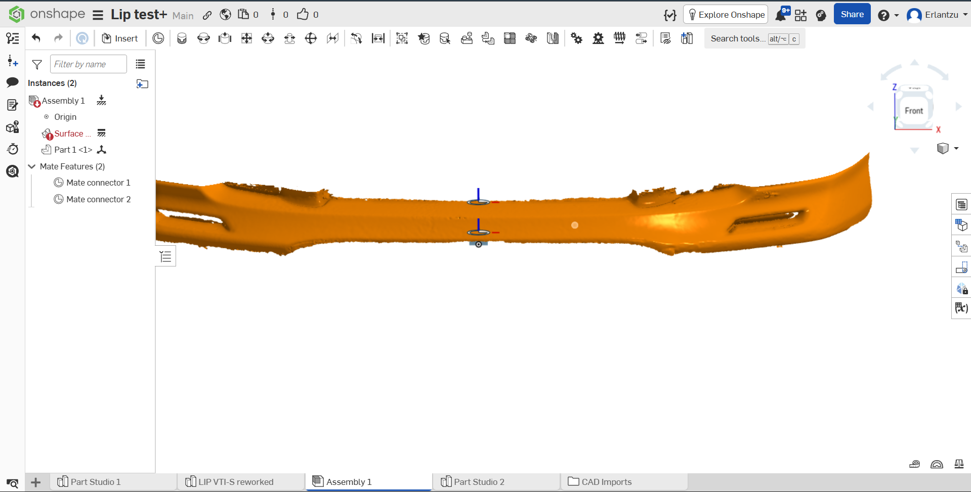This screenshot has height=492, width=971.
Task: Open the comments panel icon
Action: pos(12,82)
